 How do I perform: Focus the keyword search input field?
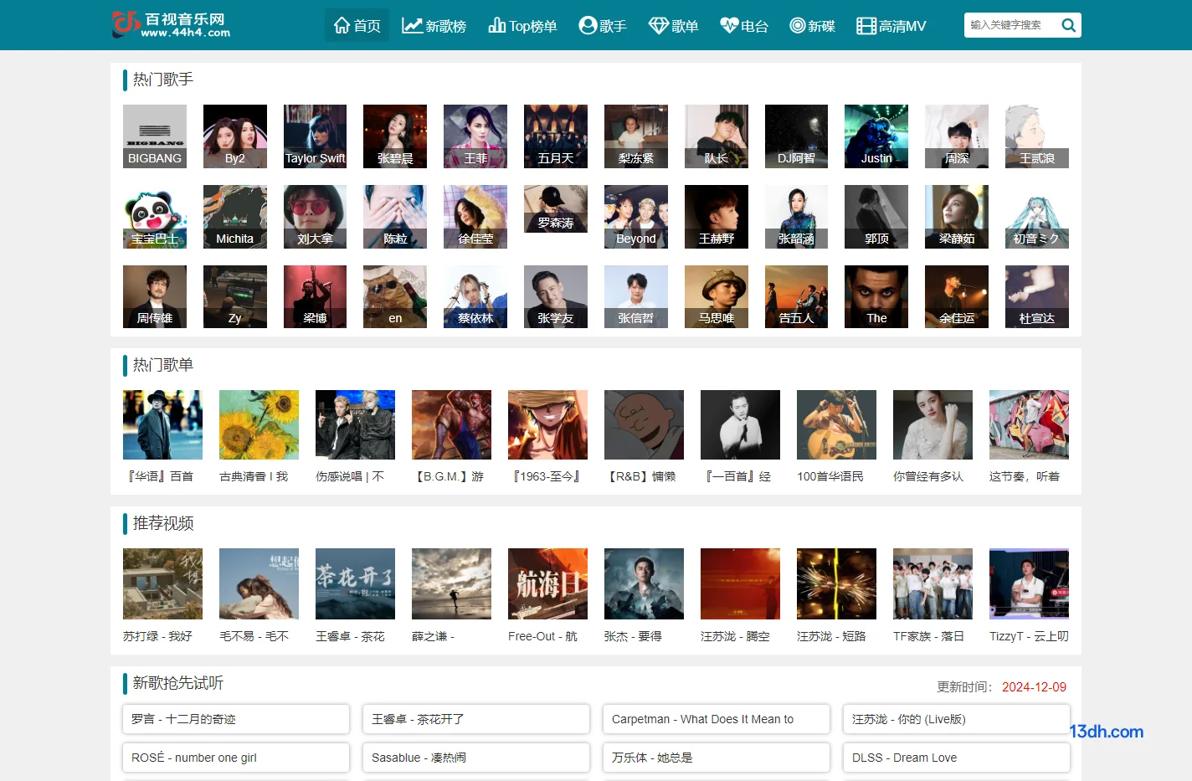(x=1010, y=25)
